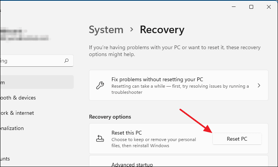
Task: Maximize the Settings window
Action: (251, 7)
